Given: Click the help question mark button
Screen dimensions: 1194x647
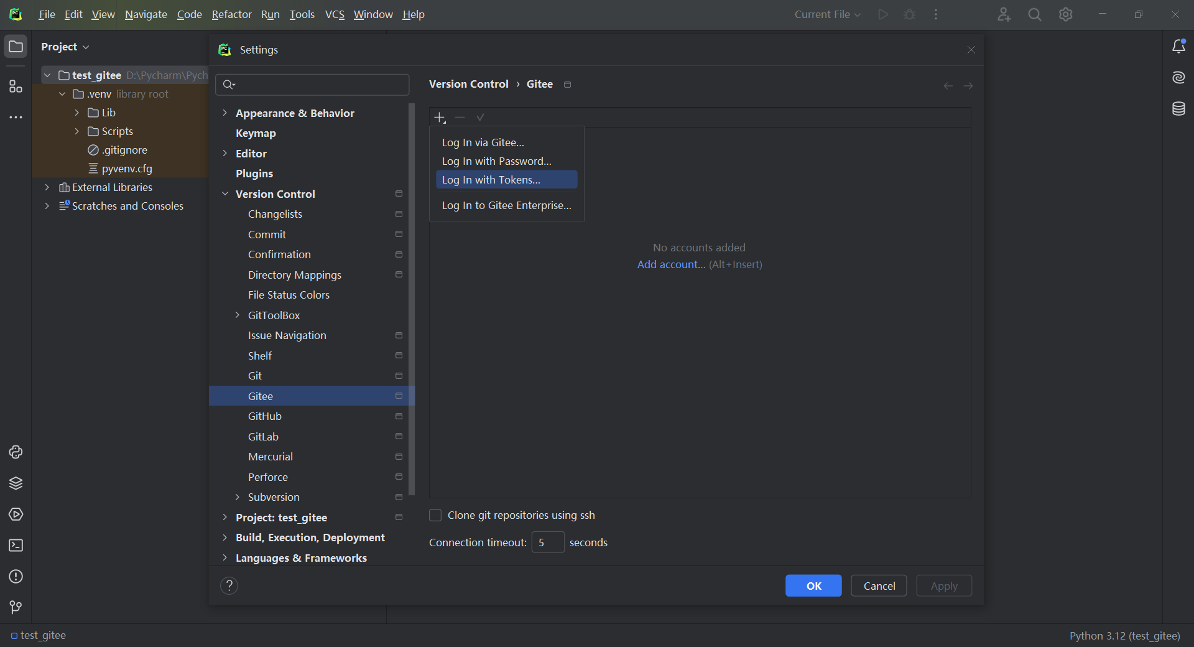Looking at the screenshot, I should [229, 585].
